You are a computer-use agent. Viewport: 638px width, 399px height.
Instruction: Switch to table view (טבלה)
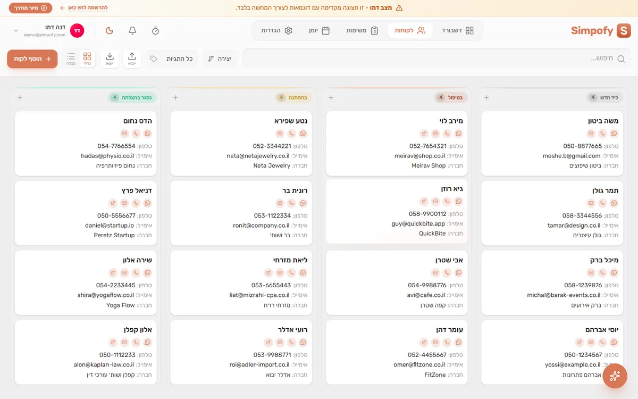[71, 59]
